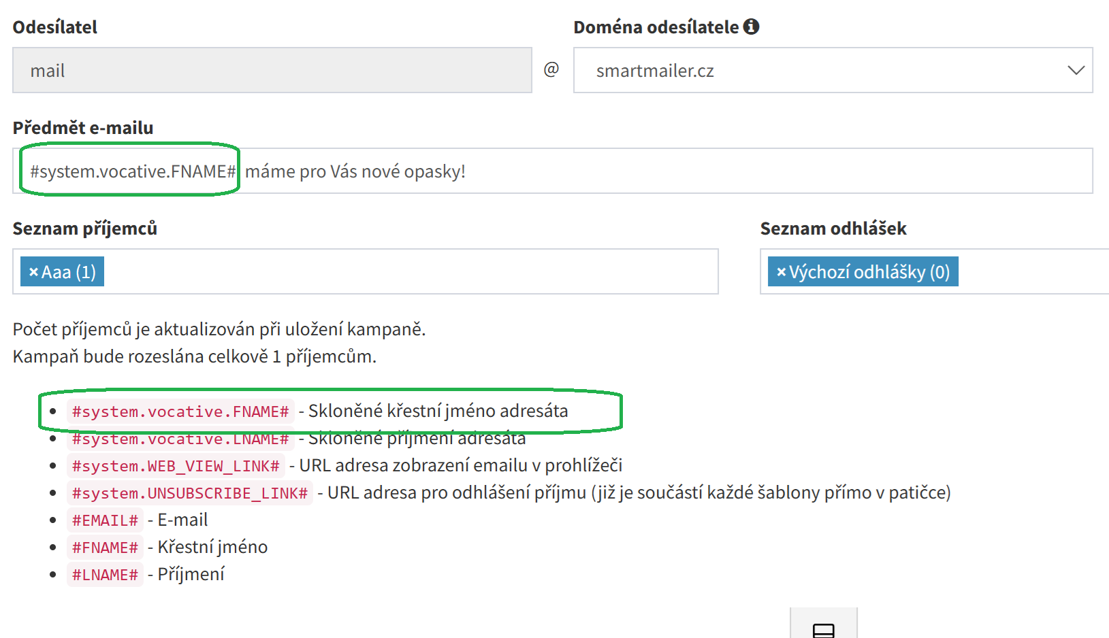Image resolution: width=1109 pixels, height=638 pixels.
Task: Remove the Výchozí odhlášky tag
Action: coord(781,272)
